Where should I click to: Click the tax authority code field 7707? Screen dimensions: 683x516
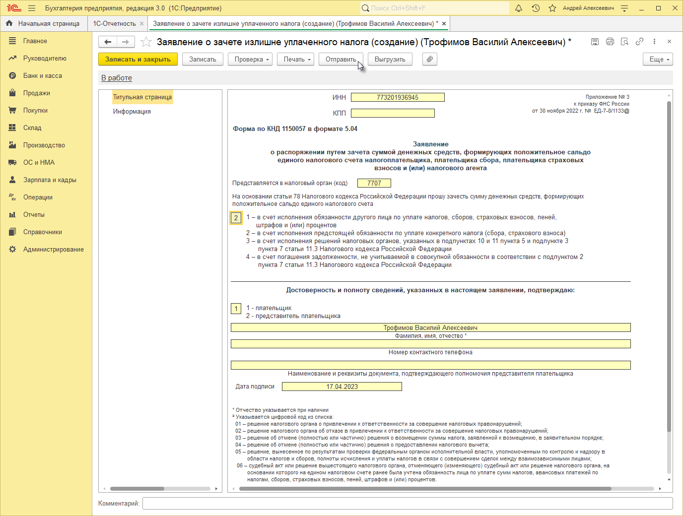pos(374,183)
